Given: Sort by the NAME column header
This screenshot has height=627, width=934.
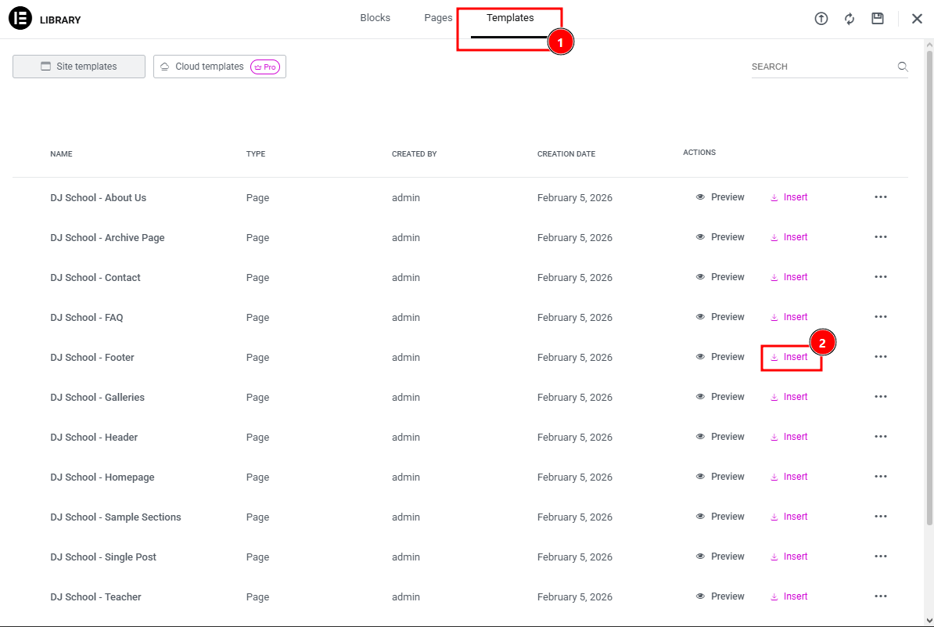Looking at the screenshot, I should coord(61,153).
